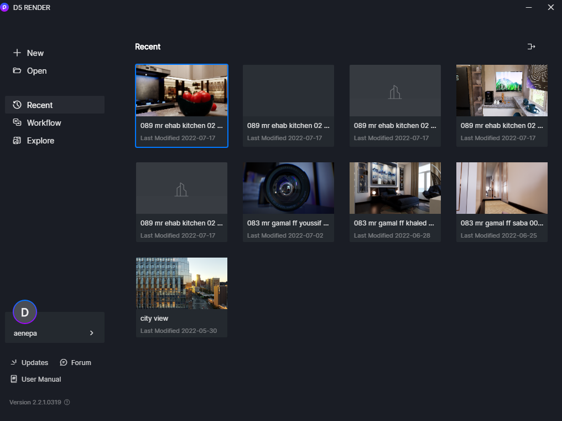Minimize the D5 Render window

click(529, 7)
